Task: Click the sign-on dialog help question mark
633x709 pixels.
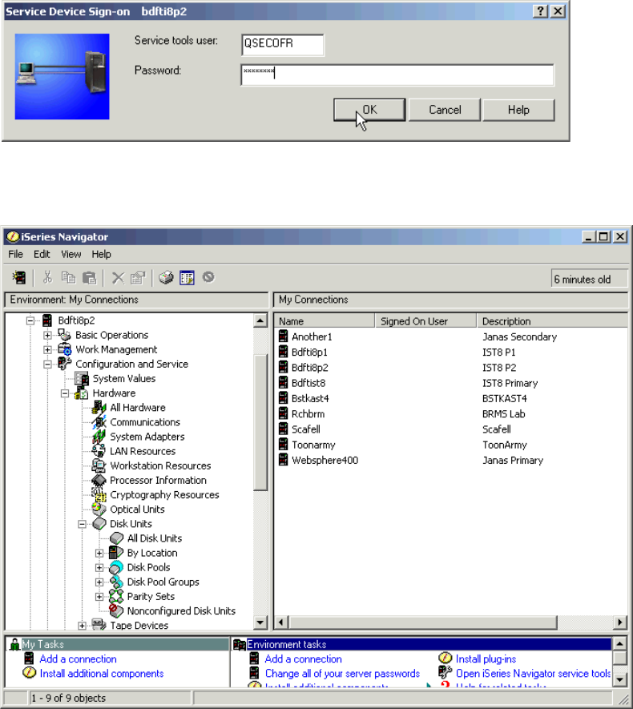Action: coord(540,11)
